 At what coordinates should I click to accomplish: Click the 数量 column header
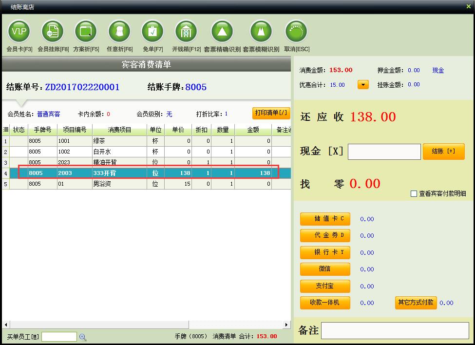tap(223, 130)
